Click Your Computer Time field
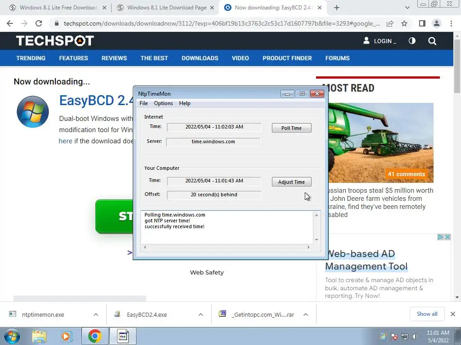This screenshot has height=345, width=461. (x=214, y=181)
